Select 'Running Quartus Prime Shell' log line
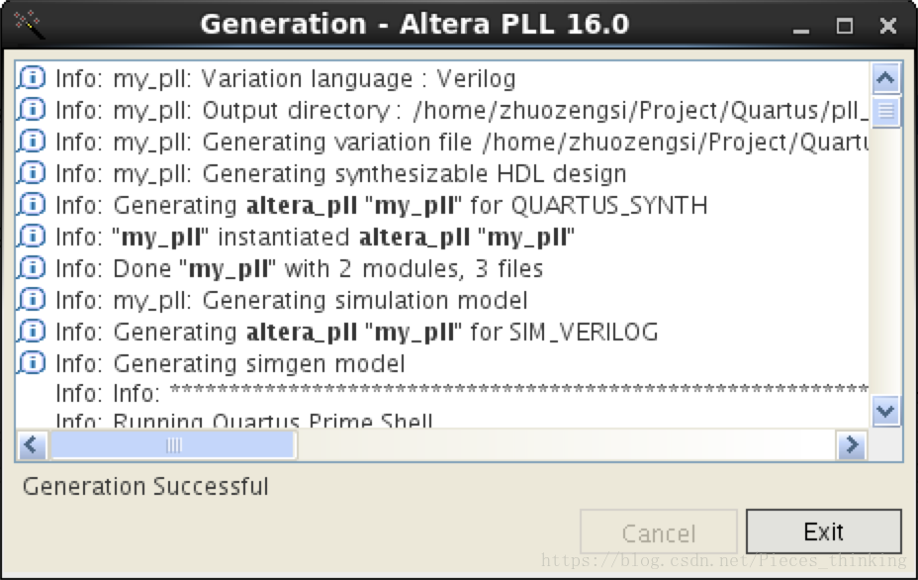Screen dimensions: 918x580 point(244,420)
